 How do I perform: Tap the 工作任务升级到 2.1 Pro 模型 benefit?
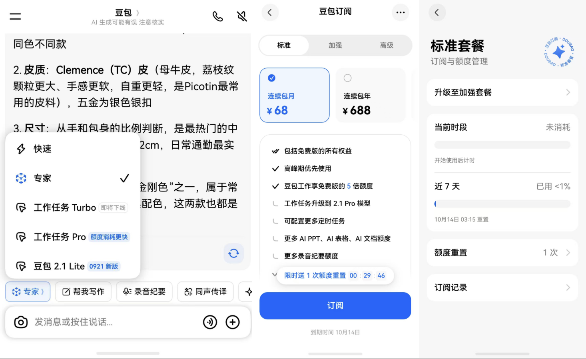tap(327, 203)
